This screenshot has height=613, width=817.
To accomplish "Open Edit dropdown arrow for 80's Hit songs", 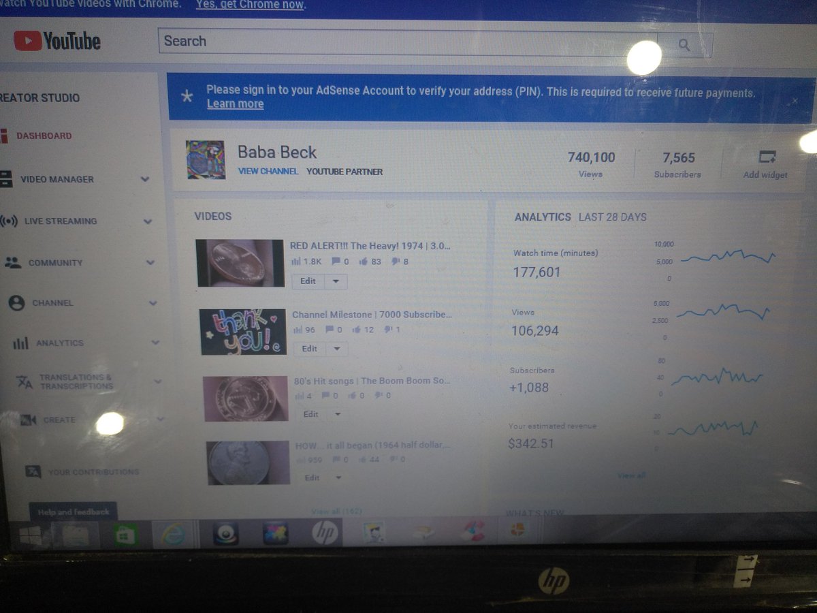I will pyautogui.click(x=337, y=414).
